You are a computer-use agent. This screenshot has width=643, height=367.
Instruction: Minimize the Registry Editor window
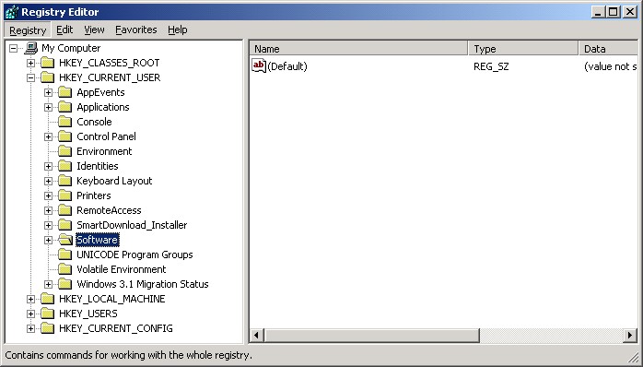click(x=598, y=12)
